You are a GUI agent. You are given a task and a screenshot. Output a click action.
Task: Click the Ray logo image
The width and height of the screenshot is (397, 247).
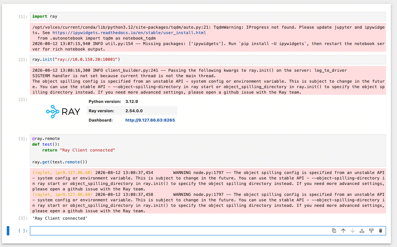pos(63,112)
